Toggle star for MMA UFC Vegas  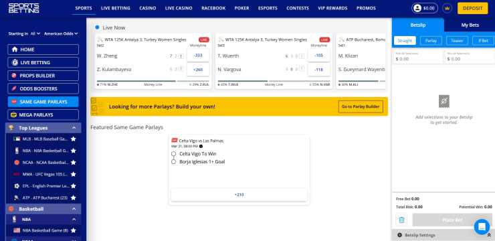(x=73, y=174)
